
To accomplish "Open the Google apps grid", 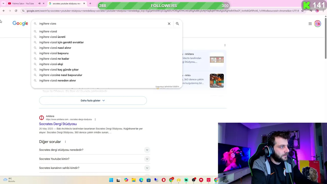I will (310, 24).
